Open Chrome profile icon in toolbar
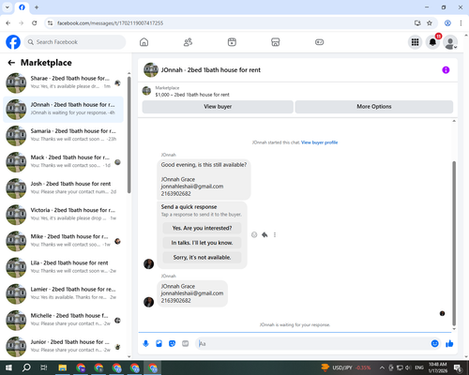Screen dimensions: 469x375 click(x=447, y=23)
